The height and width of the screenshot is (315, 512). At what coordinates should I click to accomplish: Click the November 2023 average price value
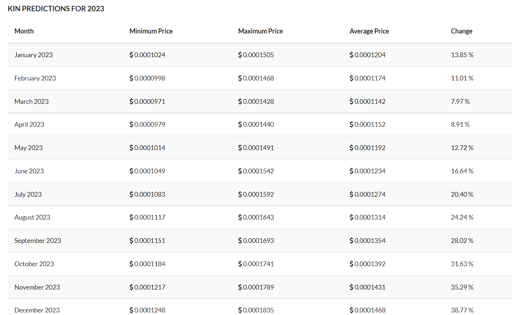click(367, 287)
